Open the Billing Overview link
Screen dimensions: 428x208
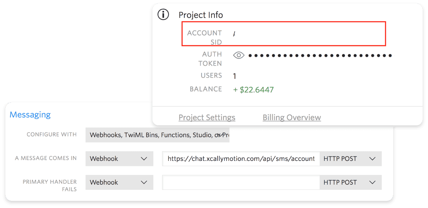(x=292, y=117)
